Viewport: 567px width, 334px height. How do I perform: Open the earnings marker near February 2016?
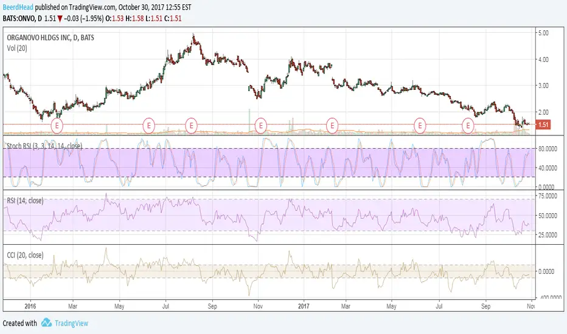(57, 126)
